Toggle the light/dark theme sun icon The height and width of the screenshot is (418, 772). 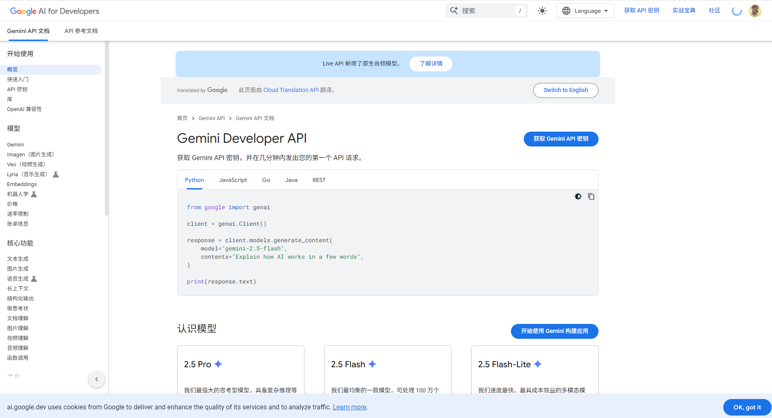542,11
